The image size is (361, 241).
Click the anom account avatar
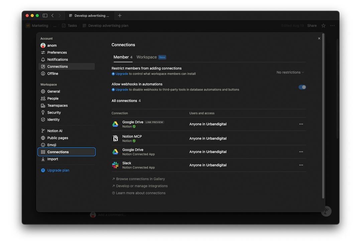[x=43, y=46]
